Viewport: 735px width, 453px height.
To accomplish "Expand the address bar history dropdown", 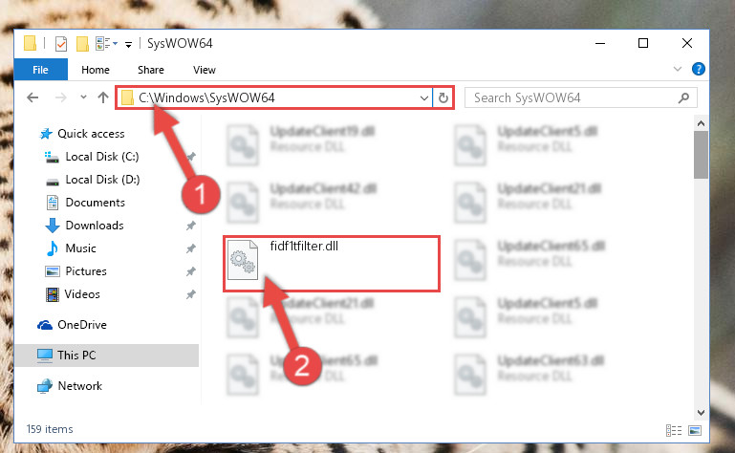I will click(x=423, y=98).
